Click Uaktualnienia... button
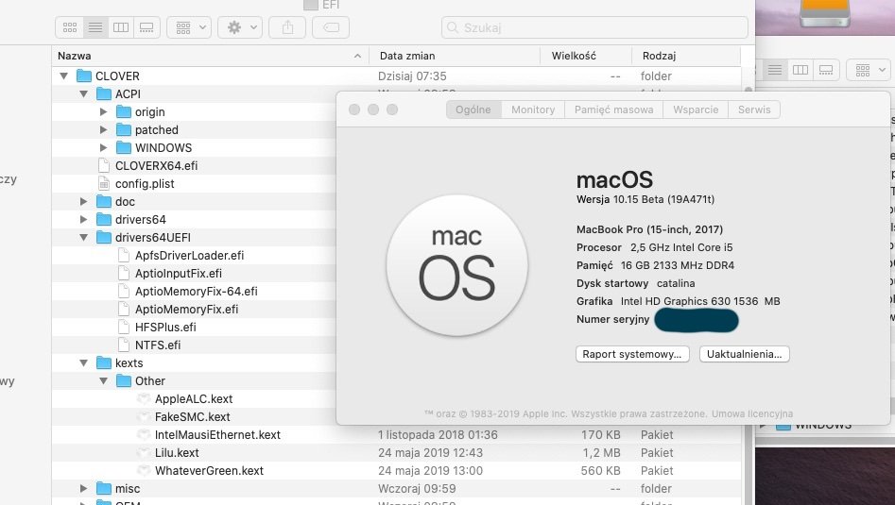895x505 pixels. coord(745,354)
